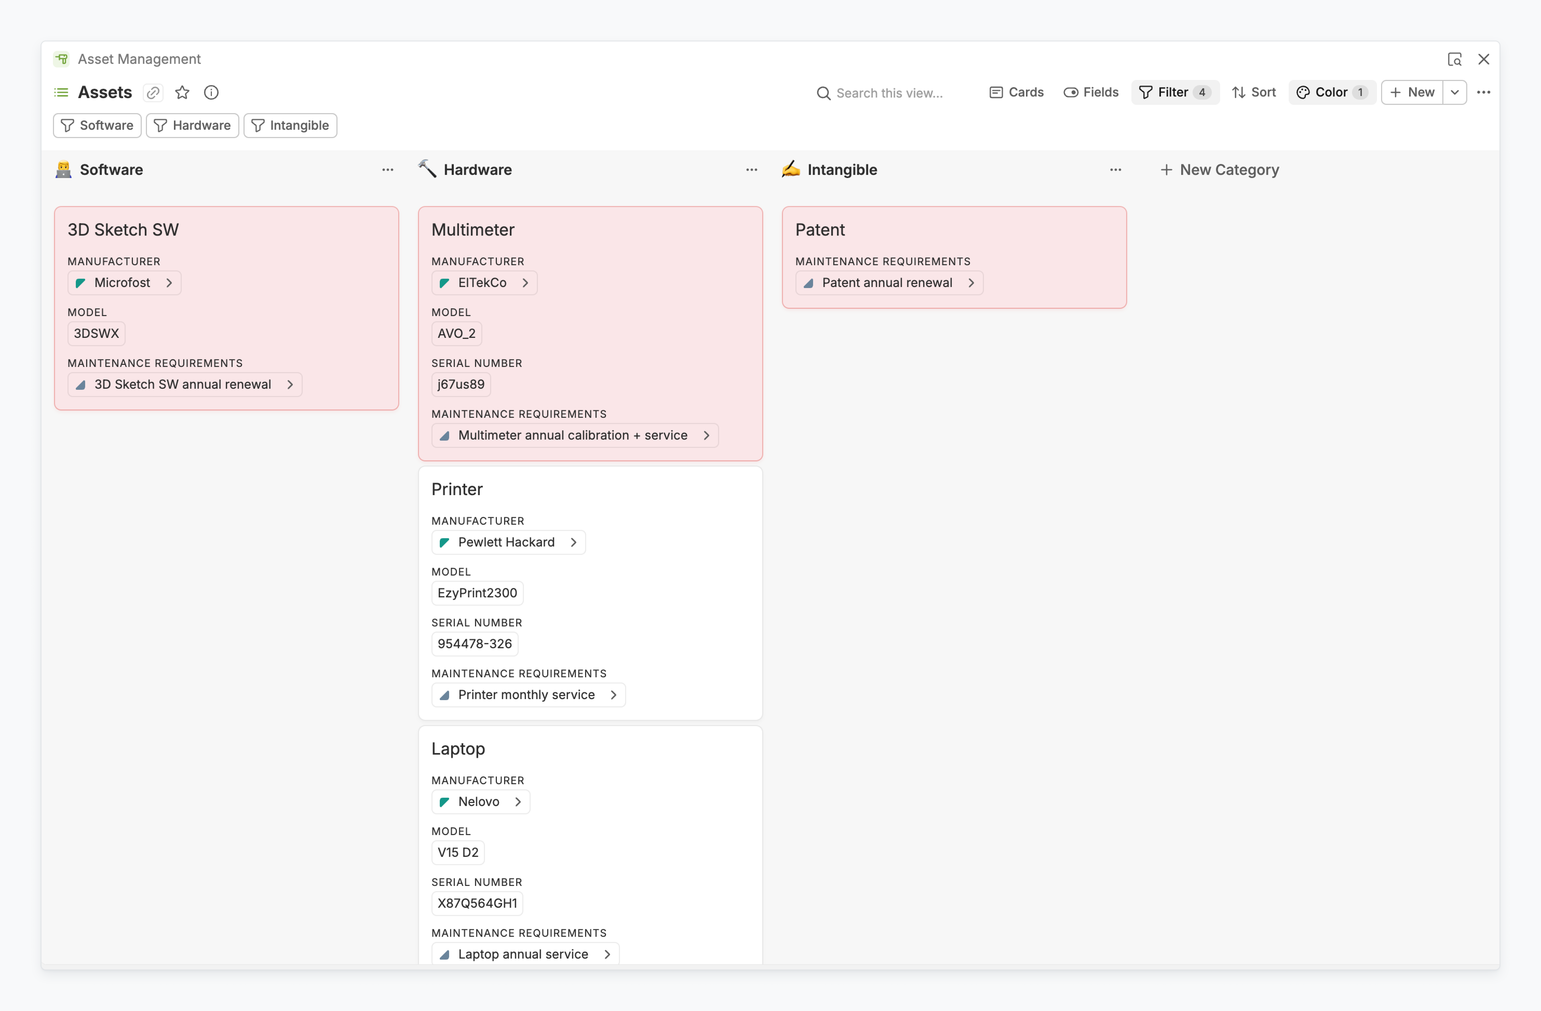Open the Intangible column's three-dot menu
The height and width of the screenshot is (1011, 1541).
click(x=1115, y=169)
